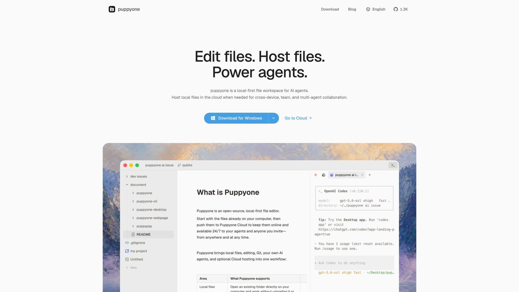This screenshot has height=292, width=519.
Task: Click the qubits git branch icon
Action: pos(179,165)
